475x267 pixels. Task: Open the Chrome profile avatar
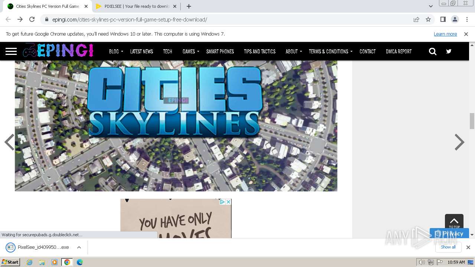point(455,19)
